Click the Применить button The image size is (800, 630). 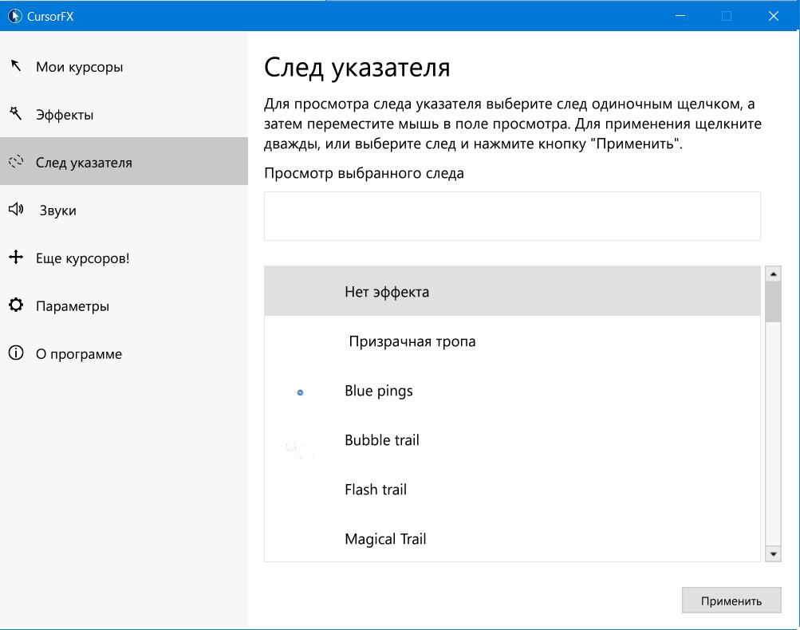(x=731, y=600)
